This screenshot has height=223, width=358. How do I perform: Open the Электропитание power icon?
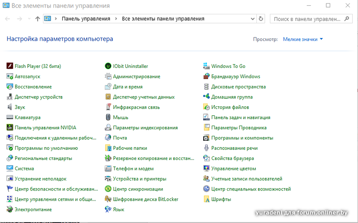pyautogui.click(x=10, y=210)
